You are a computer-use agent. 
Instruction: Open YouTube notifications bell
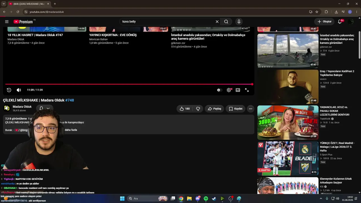[x=340, y=22]
